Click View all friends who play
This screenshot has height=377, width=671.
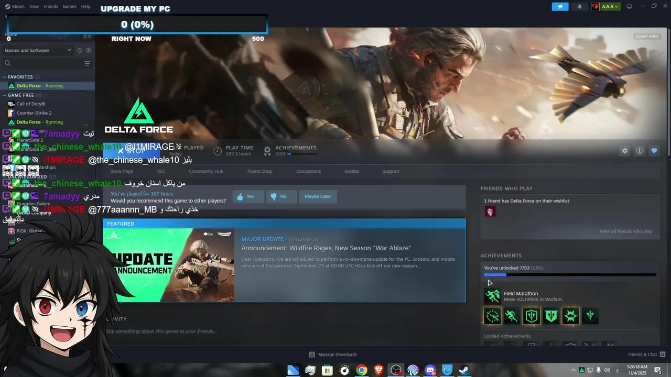625,231
